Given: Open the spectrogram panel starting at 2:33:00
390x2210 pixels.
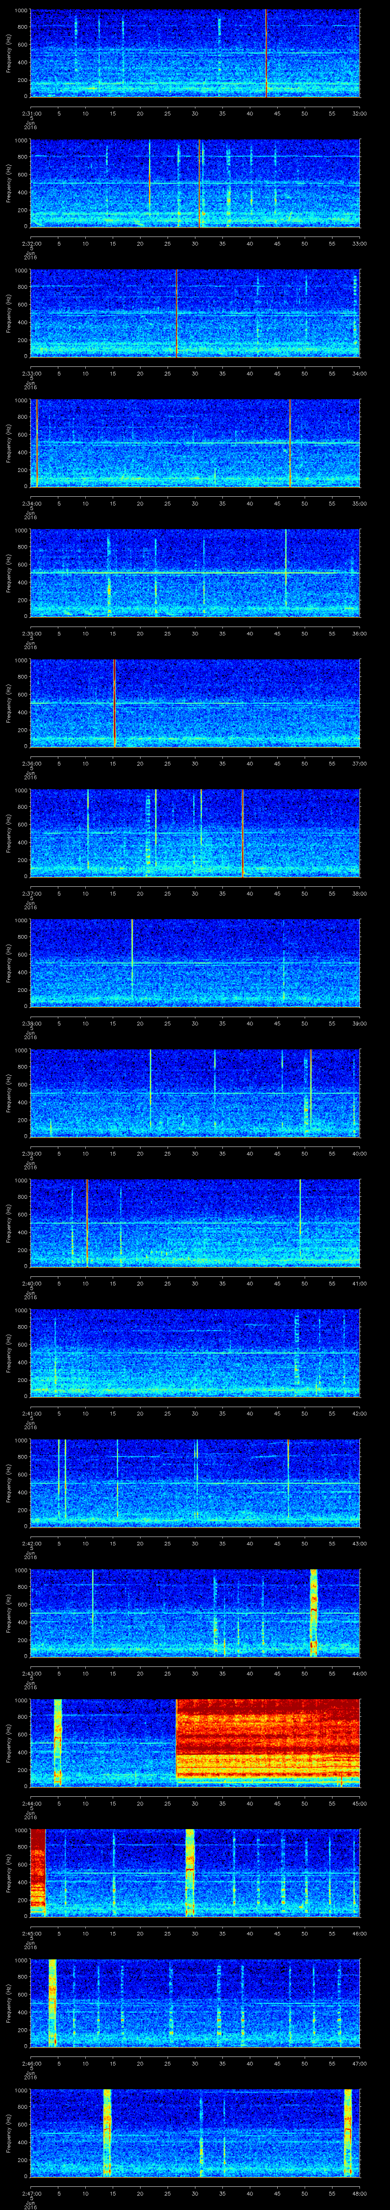Looking at the screenshot, I should (x=195, y=313).
